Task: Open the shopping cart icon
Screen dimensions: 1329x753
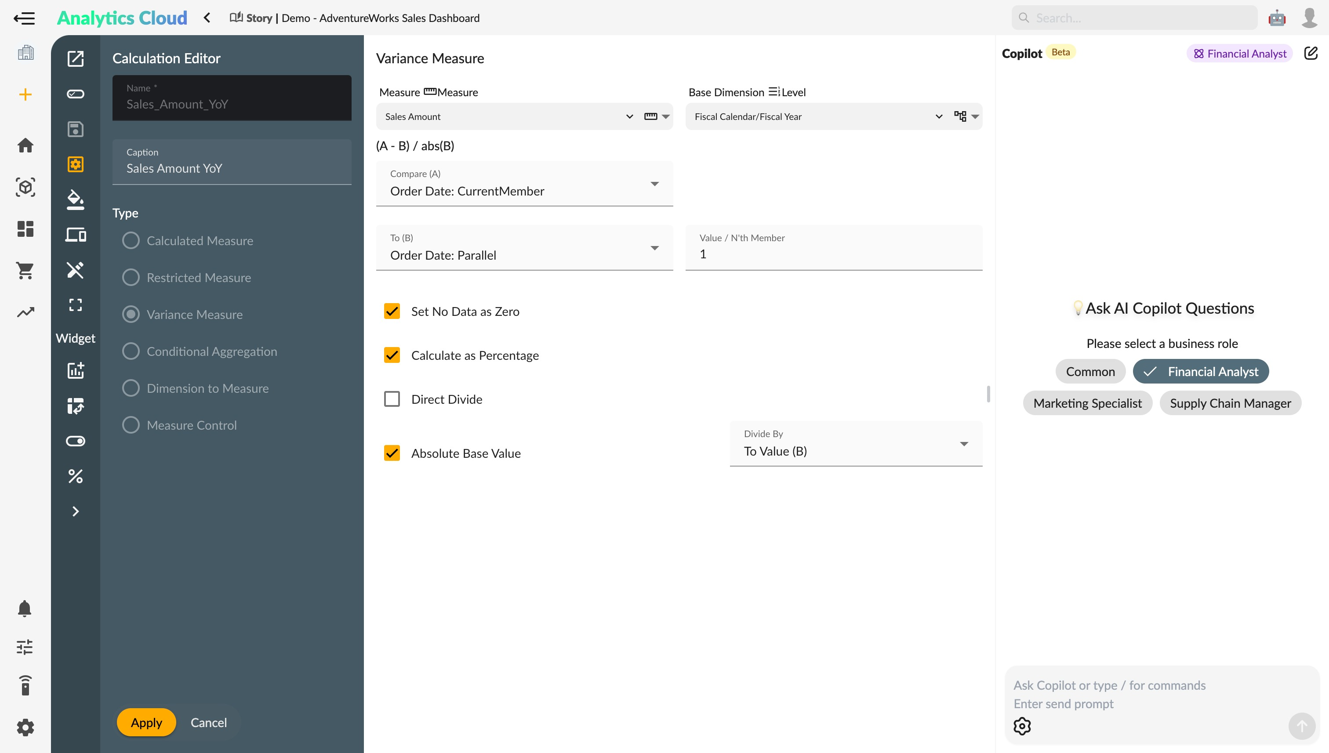Action: pyautogui.click(x=25, y=270)
